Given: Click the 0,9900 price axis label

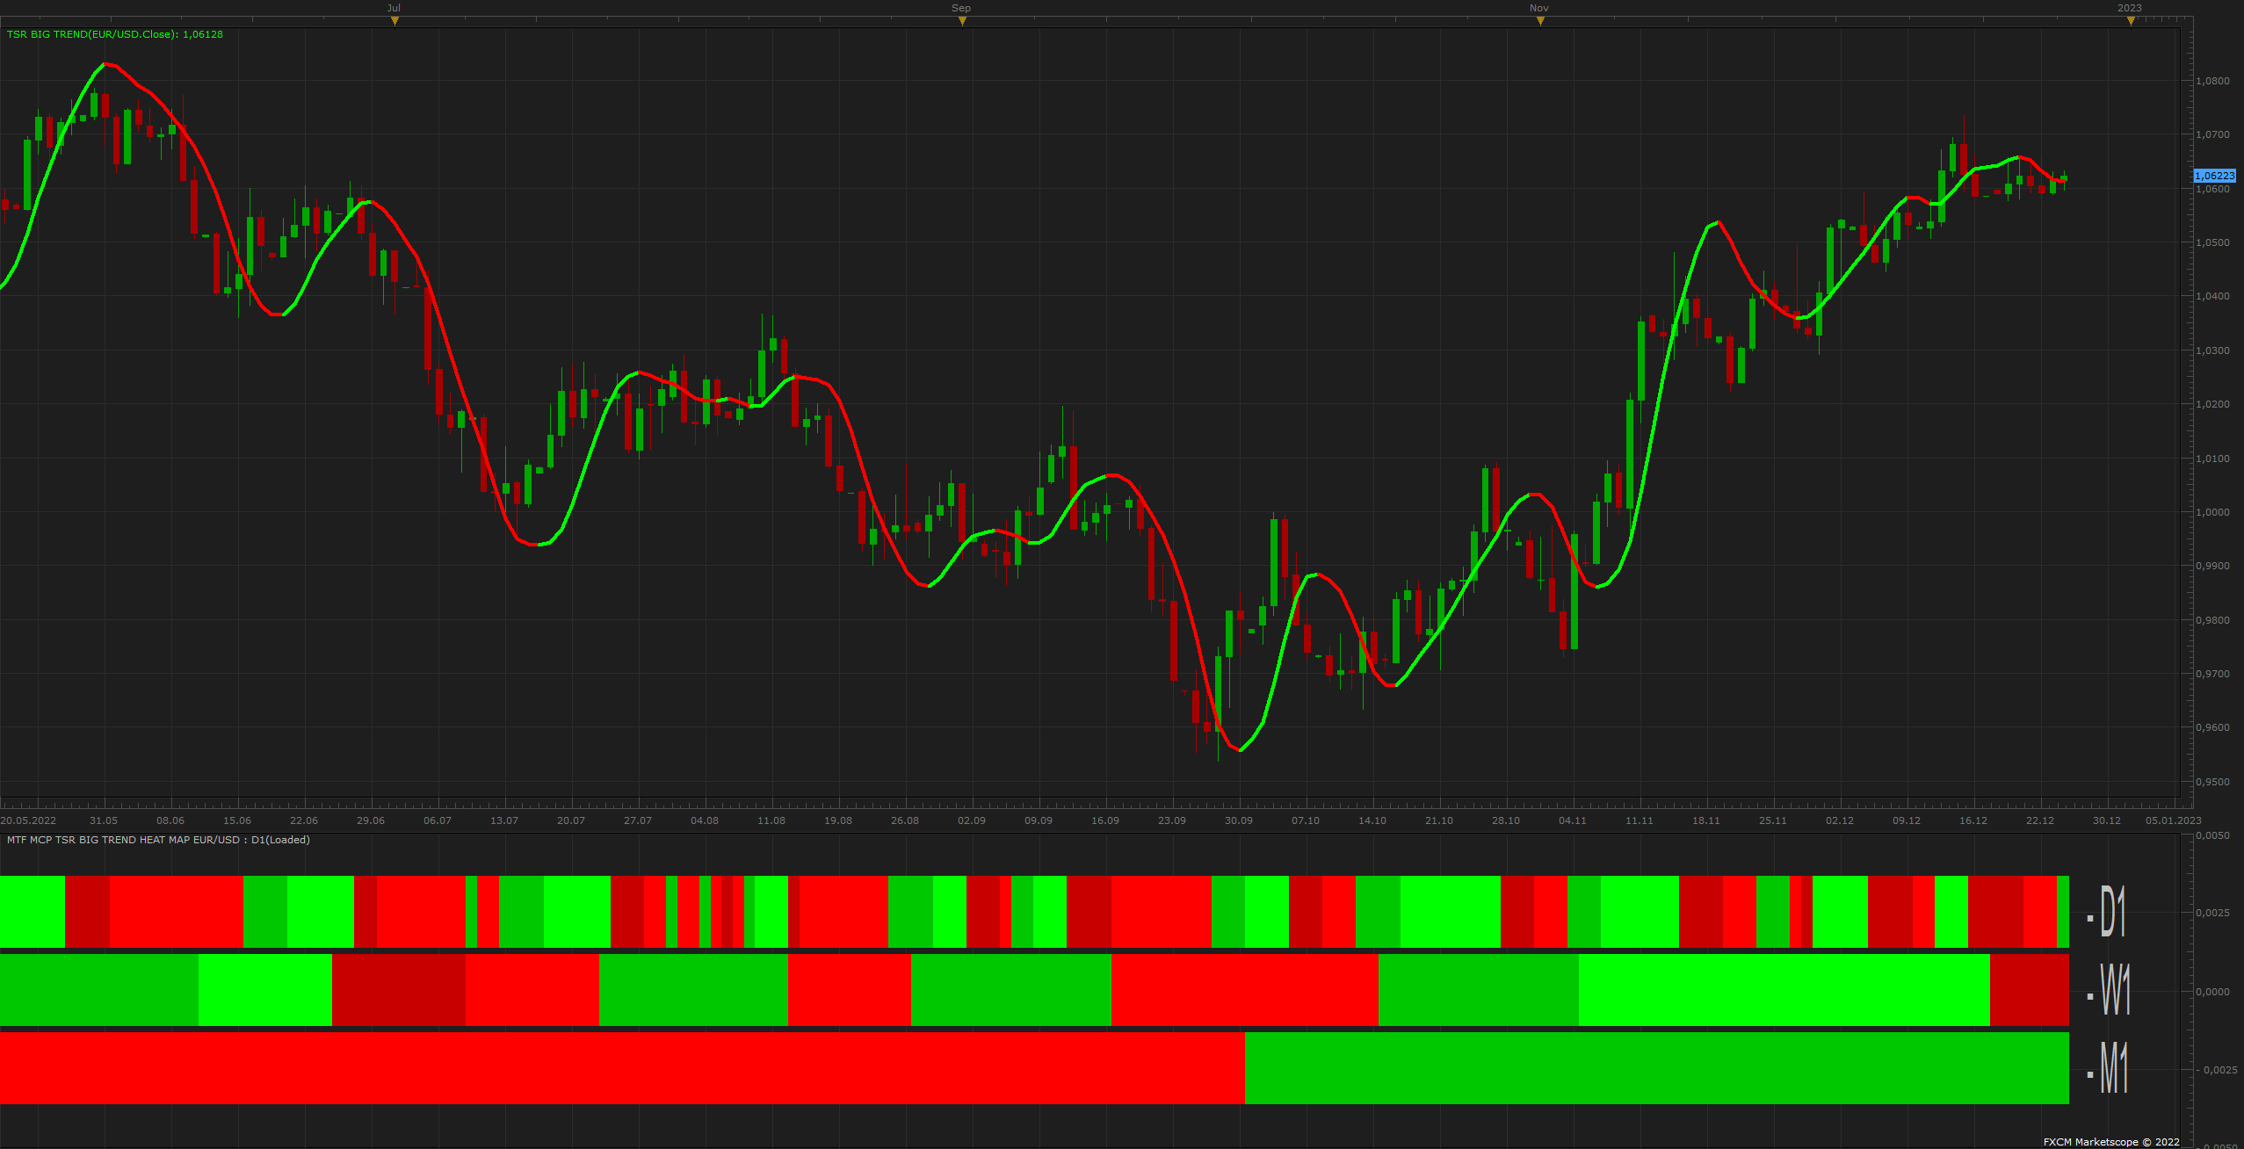Looking at the screenshot, I should [x=2212, y=566].
